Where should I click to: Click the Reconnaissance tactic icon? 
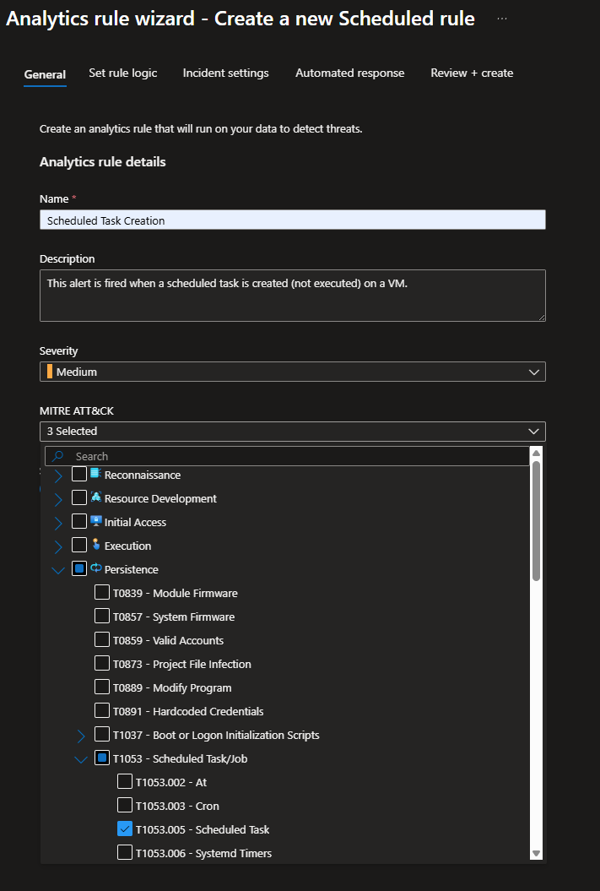coord(95,474)
